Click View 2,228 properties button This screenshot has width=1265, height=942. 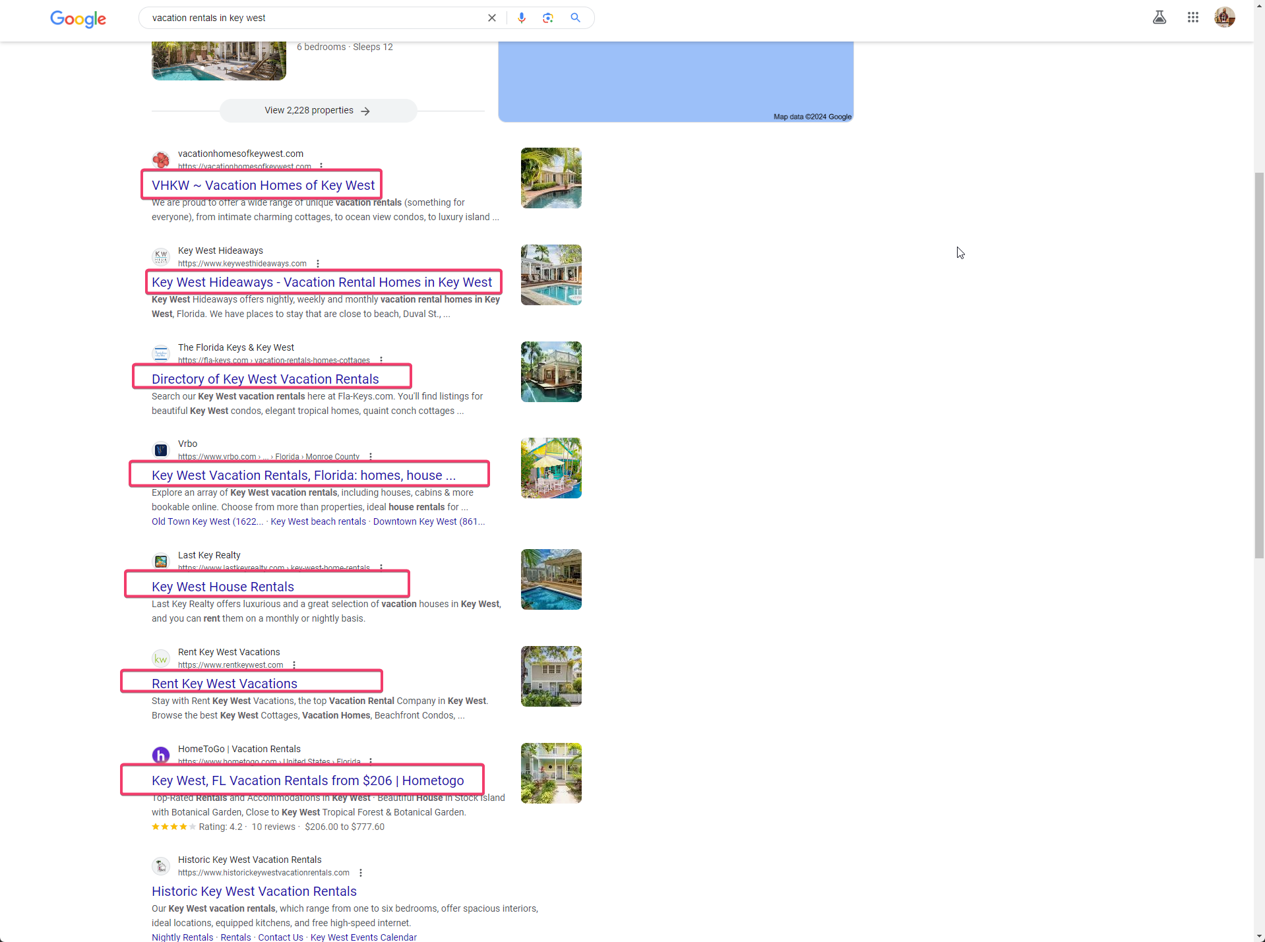[x=318, y=111]
